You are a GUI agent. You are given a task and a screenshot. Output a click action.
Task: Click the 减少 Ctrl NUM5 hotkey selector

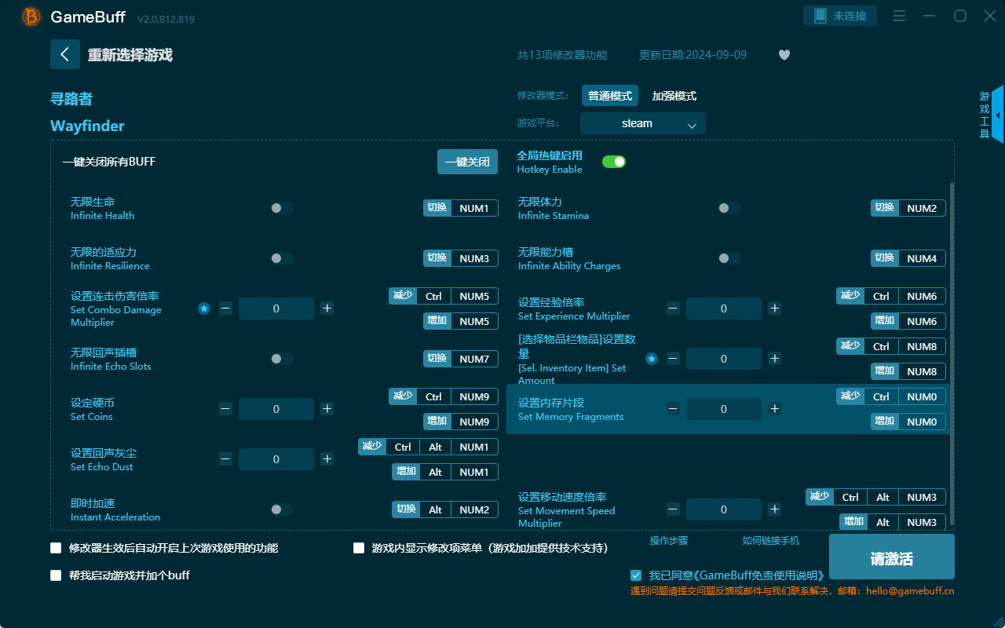pos(440,296)
